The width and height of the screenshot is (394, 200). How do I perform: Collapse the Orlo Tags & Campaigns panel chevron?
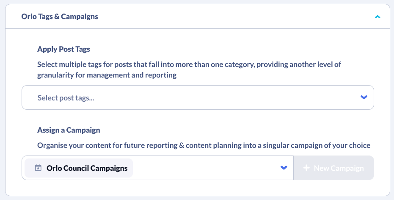tap(377, 17)
